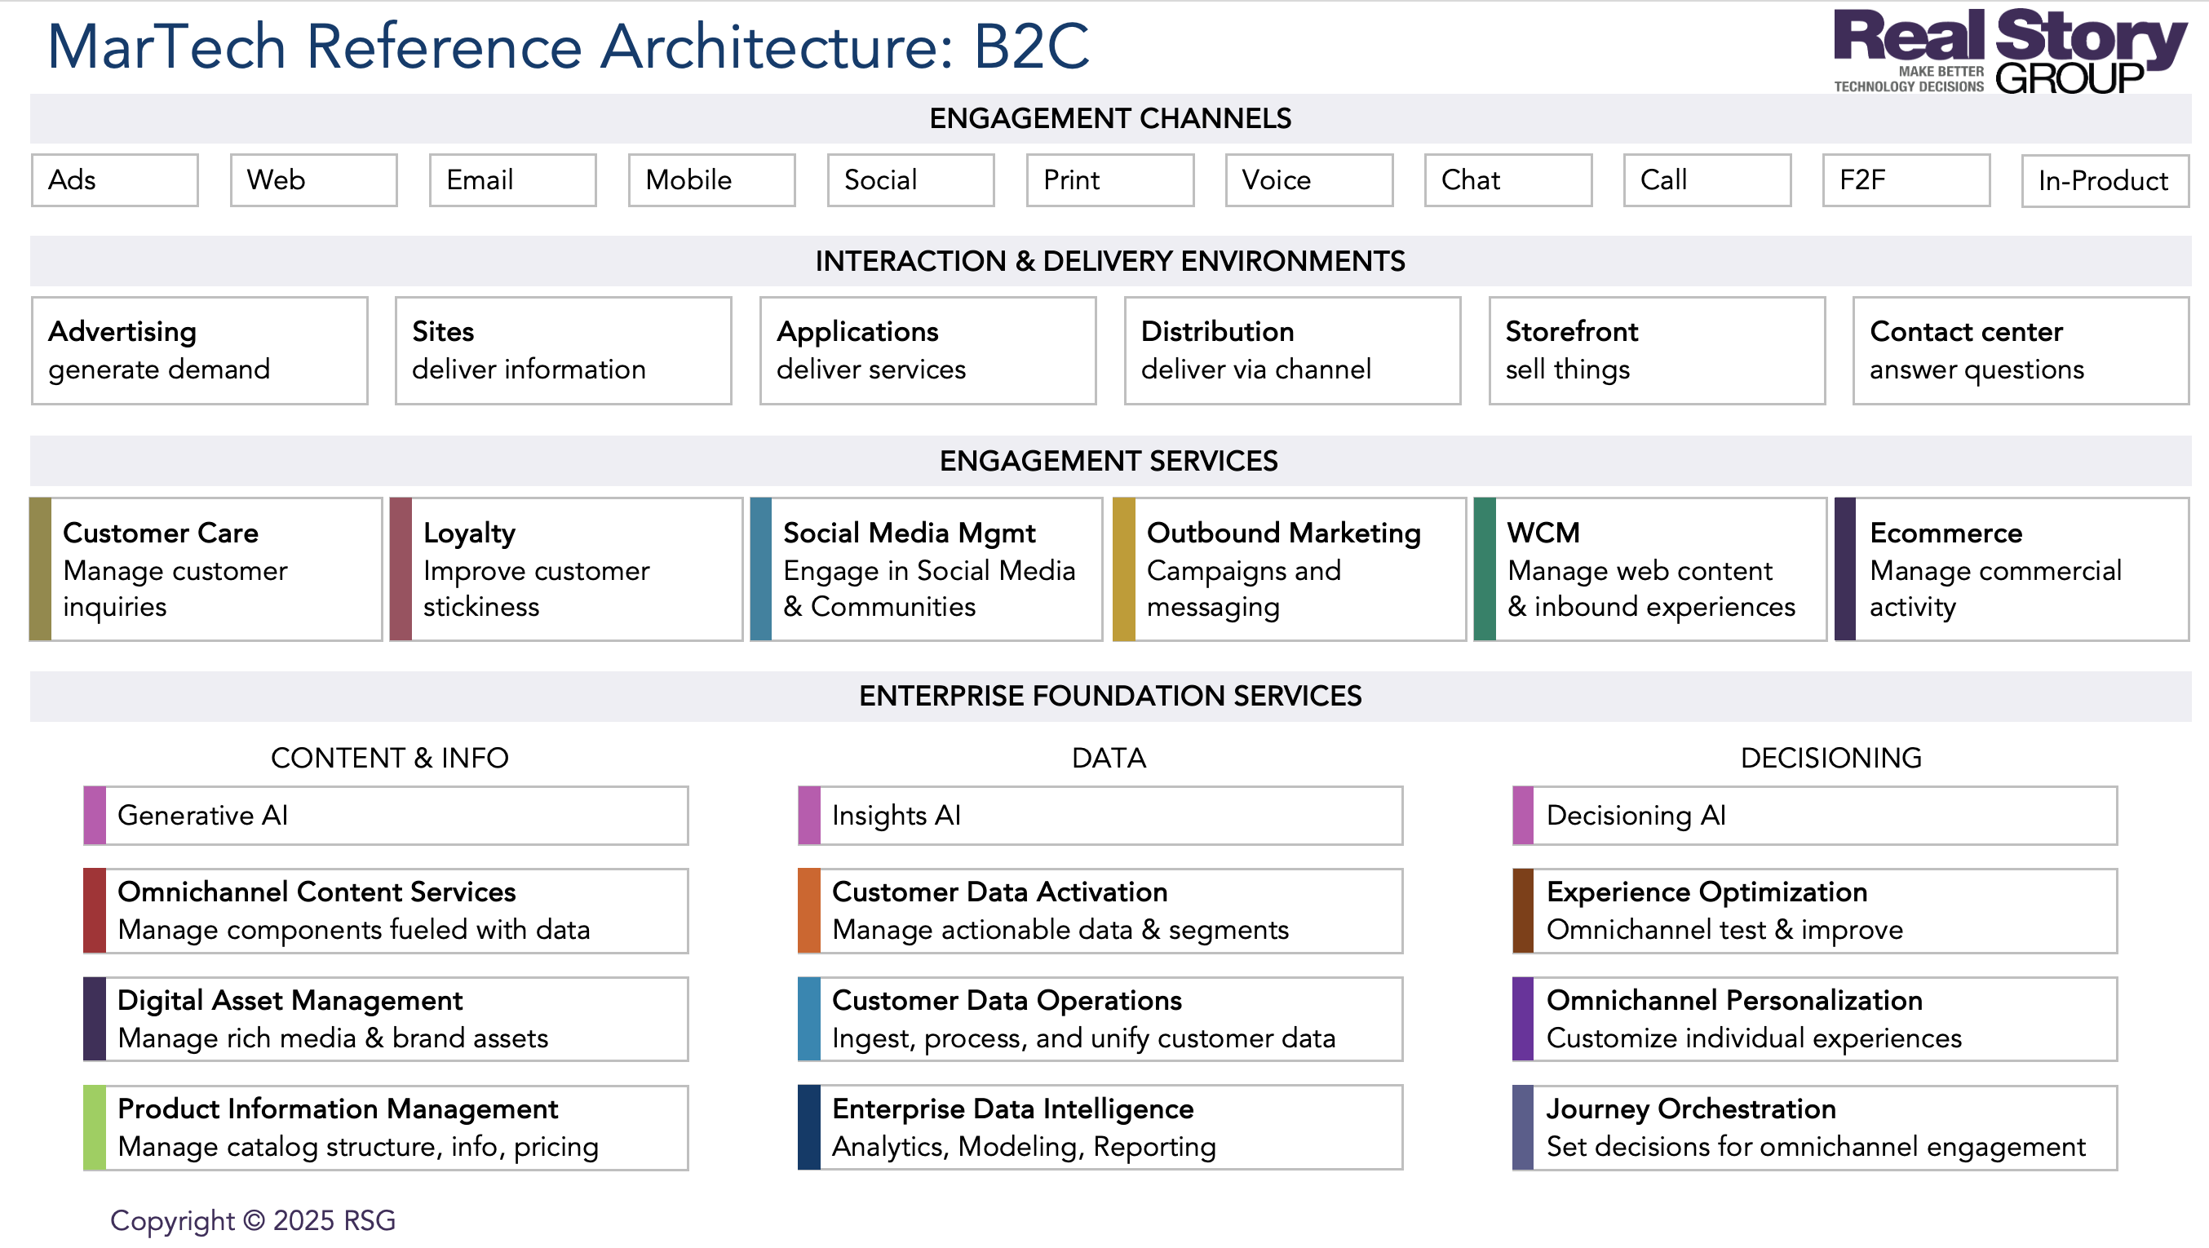Click the Copyright 2025 RSG text

coord(252,1219)
